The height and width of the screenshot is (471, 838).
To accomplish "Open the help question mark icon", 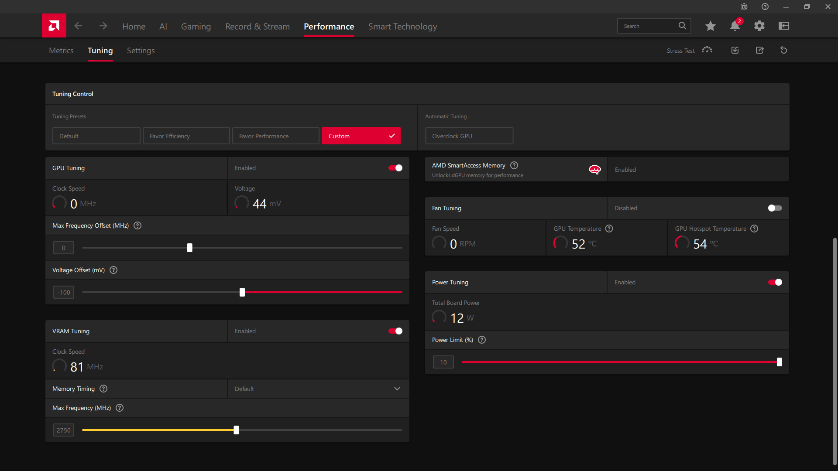I will tap(765, 7).
